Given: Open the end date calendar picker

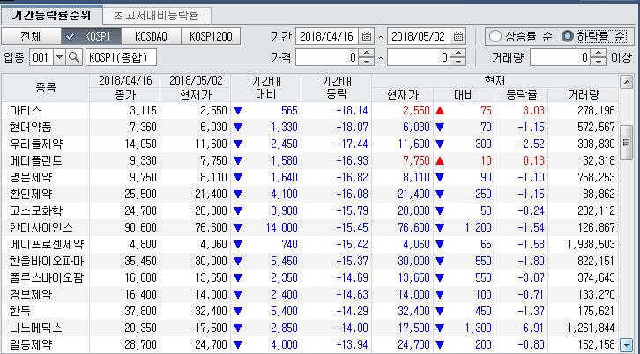Looking at the screenshot, I should tap(458, 37).
